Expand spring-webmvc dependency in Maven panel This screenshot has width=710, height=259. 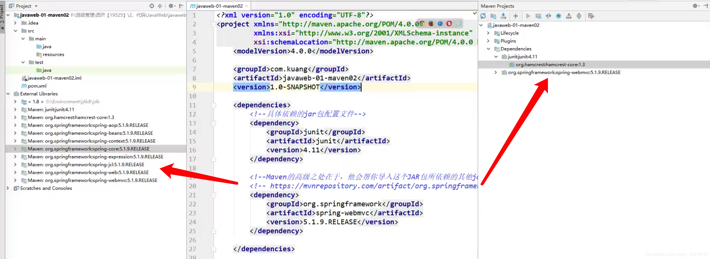click(496, 73)
